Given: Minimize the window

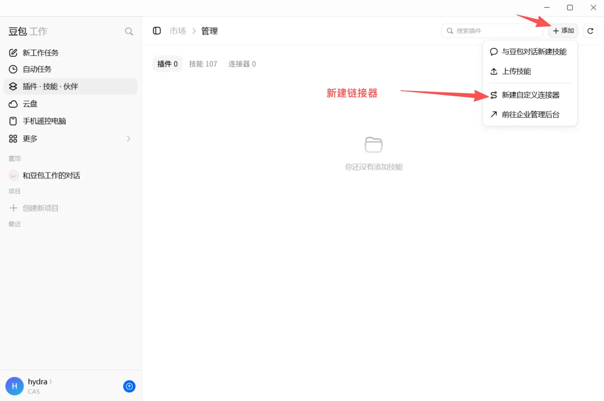Looking at the screenshot, I should tap(547, 8).
